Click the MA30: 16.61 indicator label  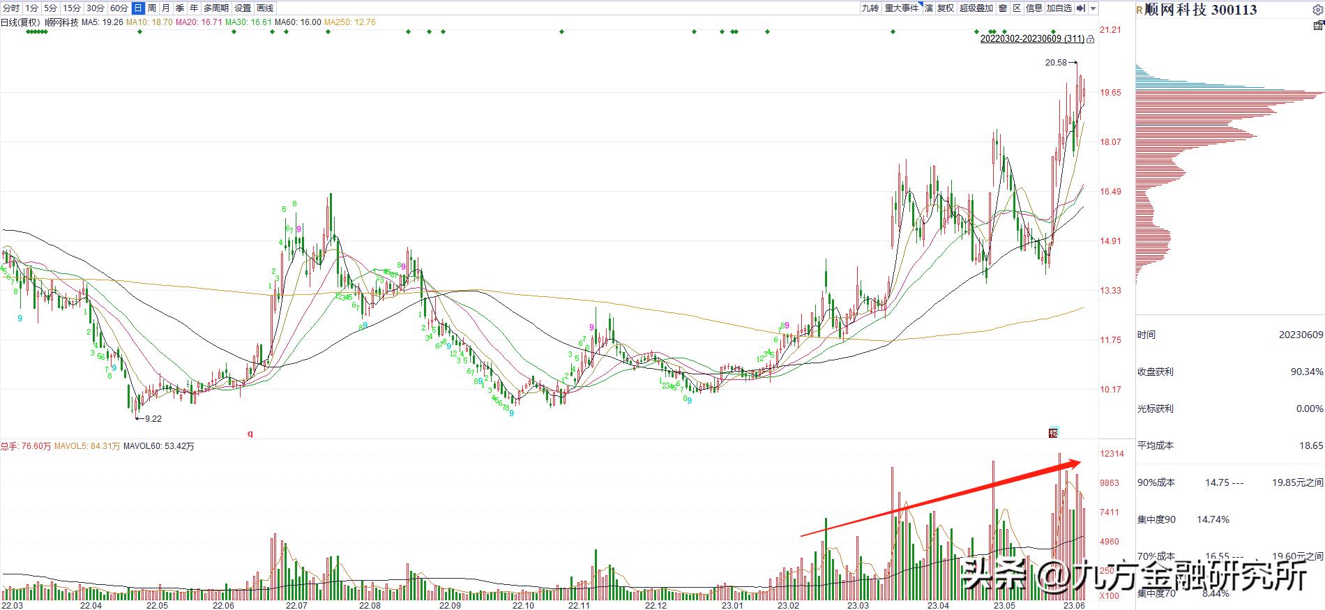(x=248, y=22)
